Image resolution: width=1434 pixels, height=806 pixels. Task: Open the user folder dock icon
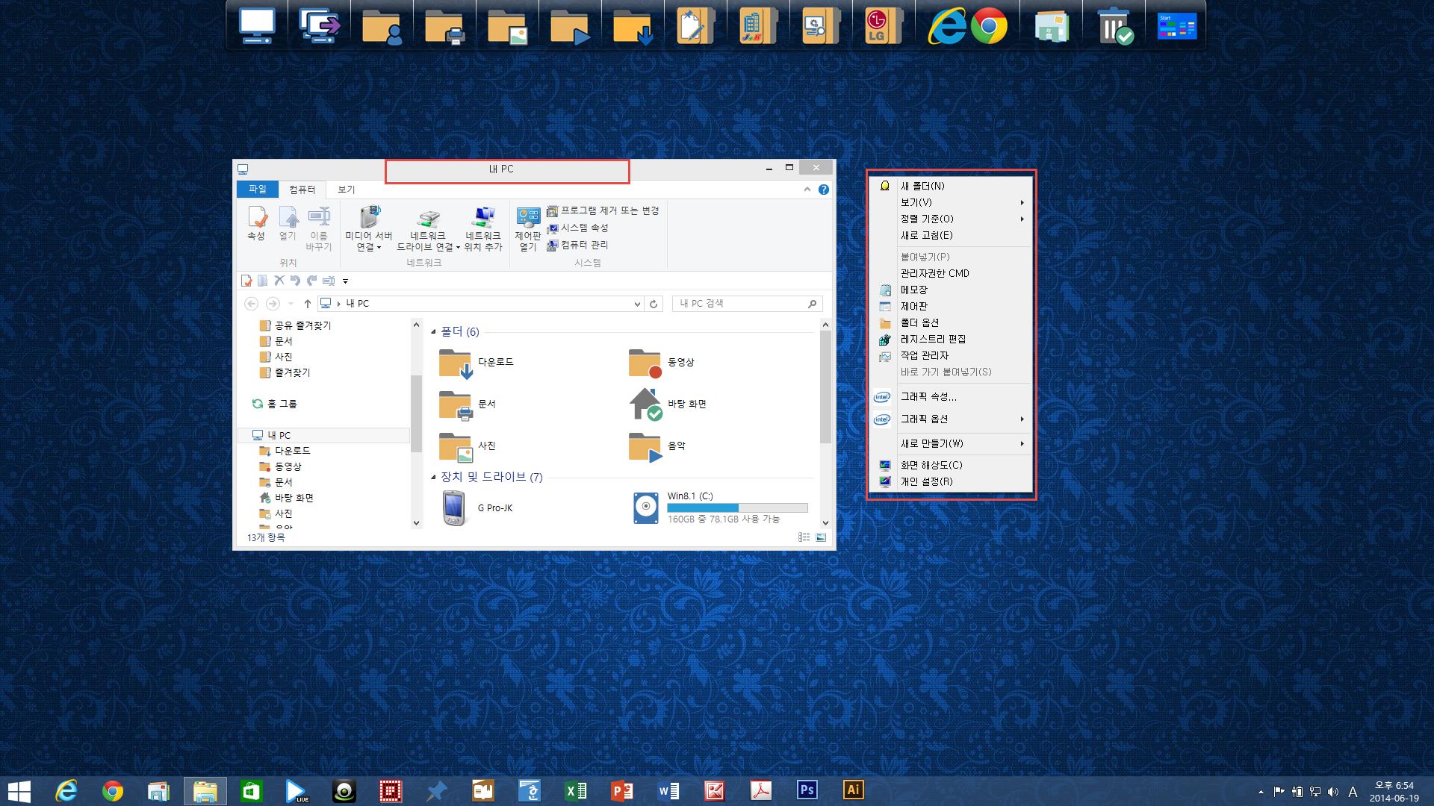[382, 28]
